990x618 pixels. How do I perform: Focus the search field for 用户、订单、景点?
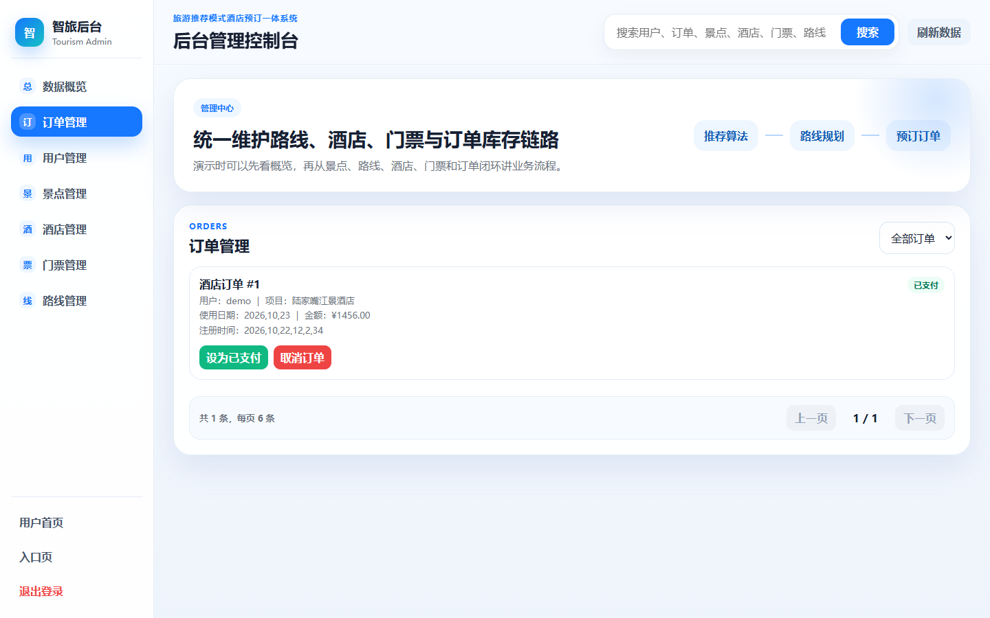[x=723, y=32]
